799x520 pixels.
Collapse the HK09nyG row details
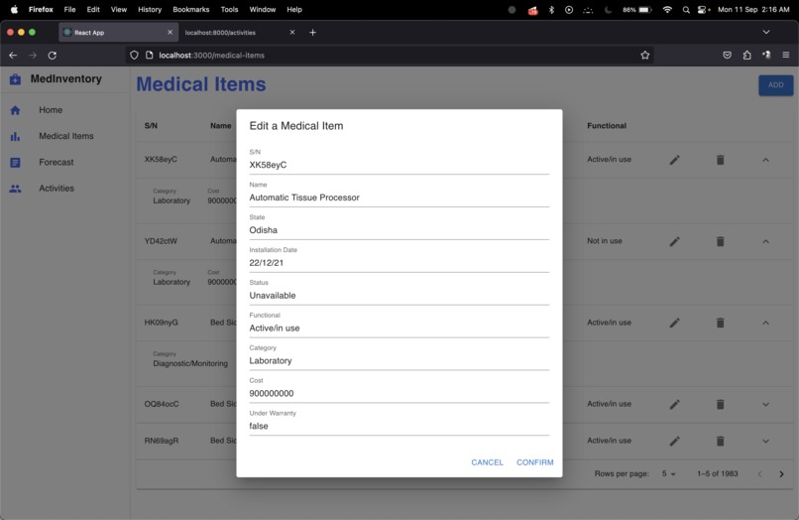click(765, 323)
